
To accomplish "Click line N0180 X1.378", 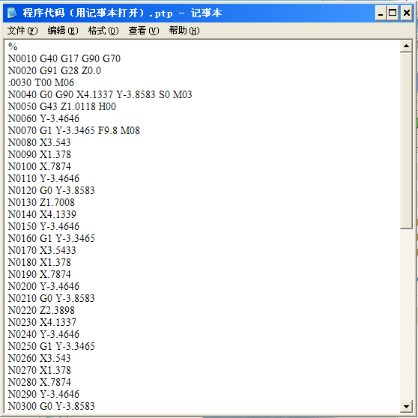I will click(40, 262).
